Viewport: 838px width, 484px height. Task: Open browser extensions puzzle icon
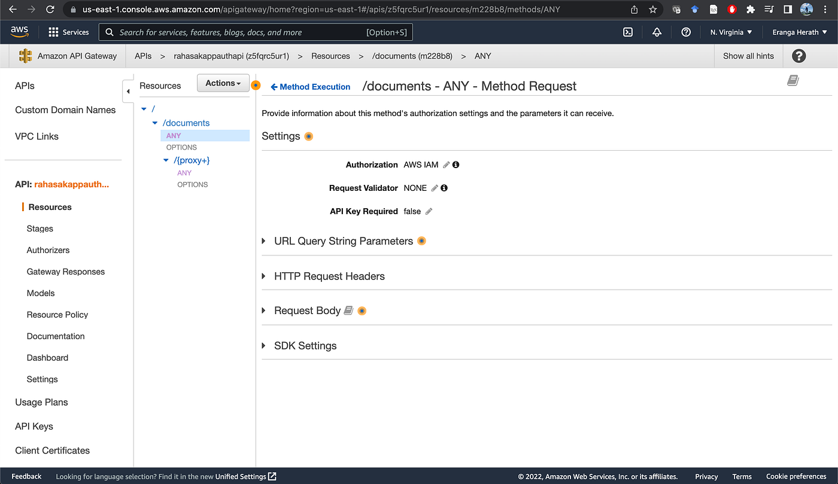pyautogui.click(x=751, y=10)
